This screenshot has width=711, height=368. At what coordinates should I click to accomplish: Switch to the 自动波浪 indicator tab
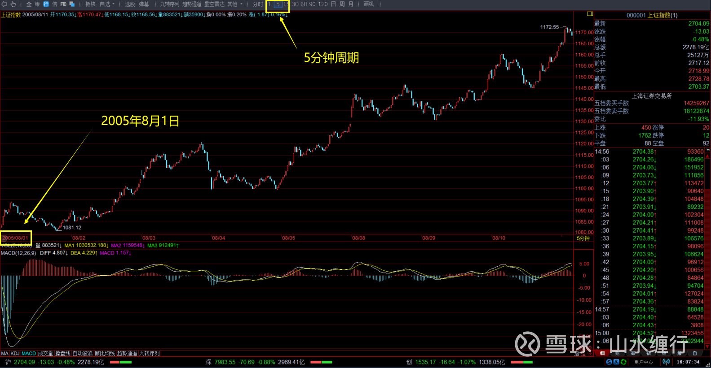click(82, 353)
